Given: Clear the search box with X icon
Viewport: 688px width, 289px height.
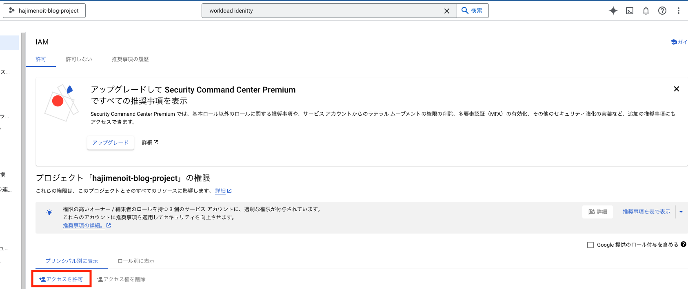Looking at the screenshot, I should pos(447,11).
